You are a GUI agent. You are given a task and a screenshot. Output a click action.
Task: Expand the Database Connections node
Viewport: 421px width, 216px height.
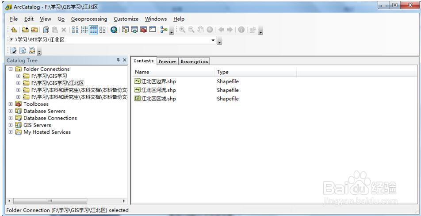point(11,118)
